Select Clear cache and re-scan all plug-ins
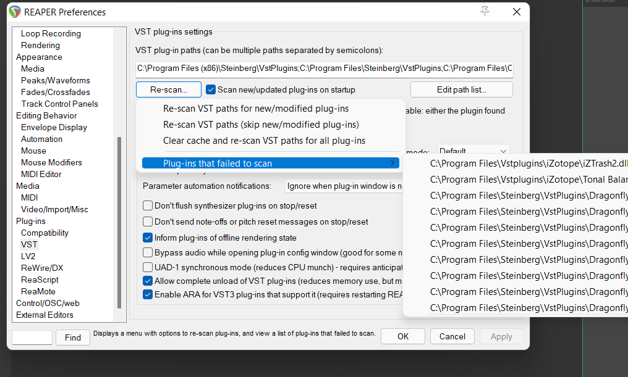 tap(264, 141)
